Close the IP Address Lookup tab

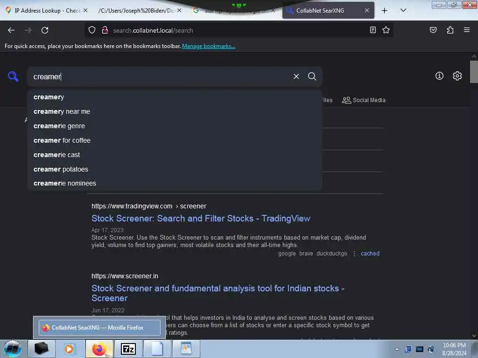click(85, 10)
